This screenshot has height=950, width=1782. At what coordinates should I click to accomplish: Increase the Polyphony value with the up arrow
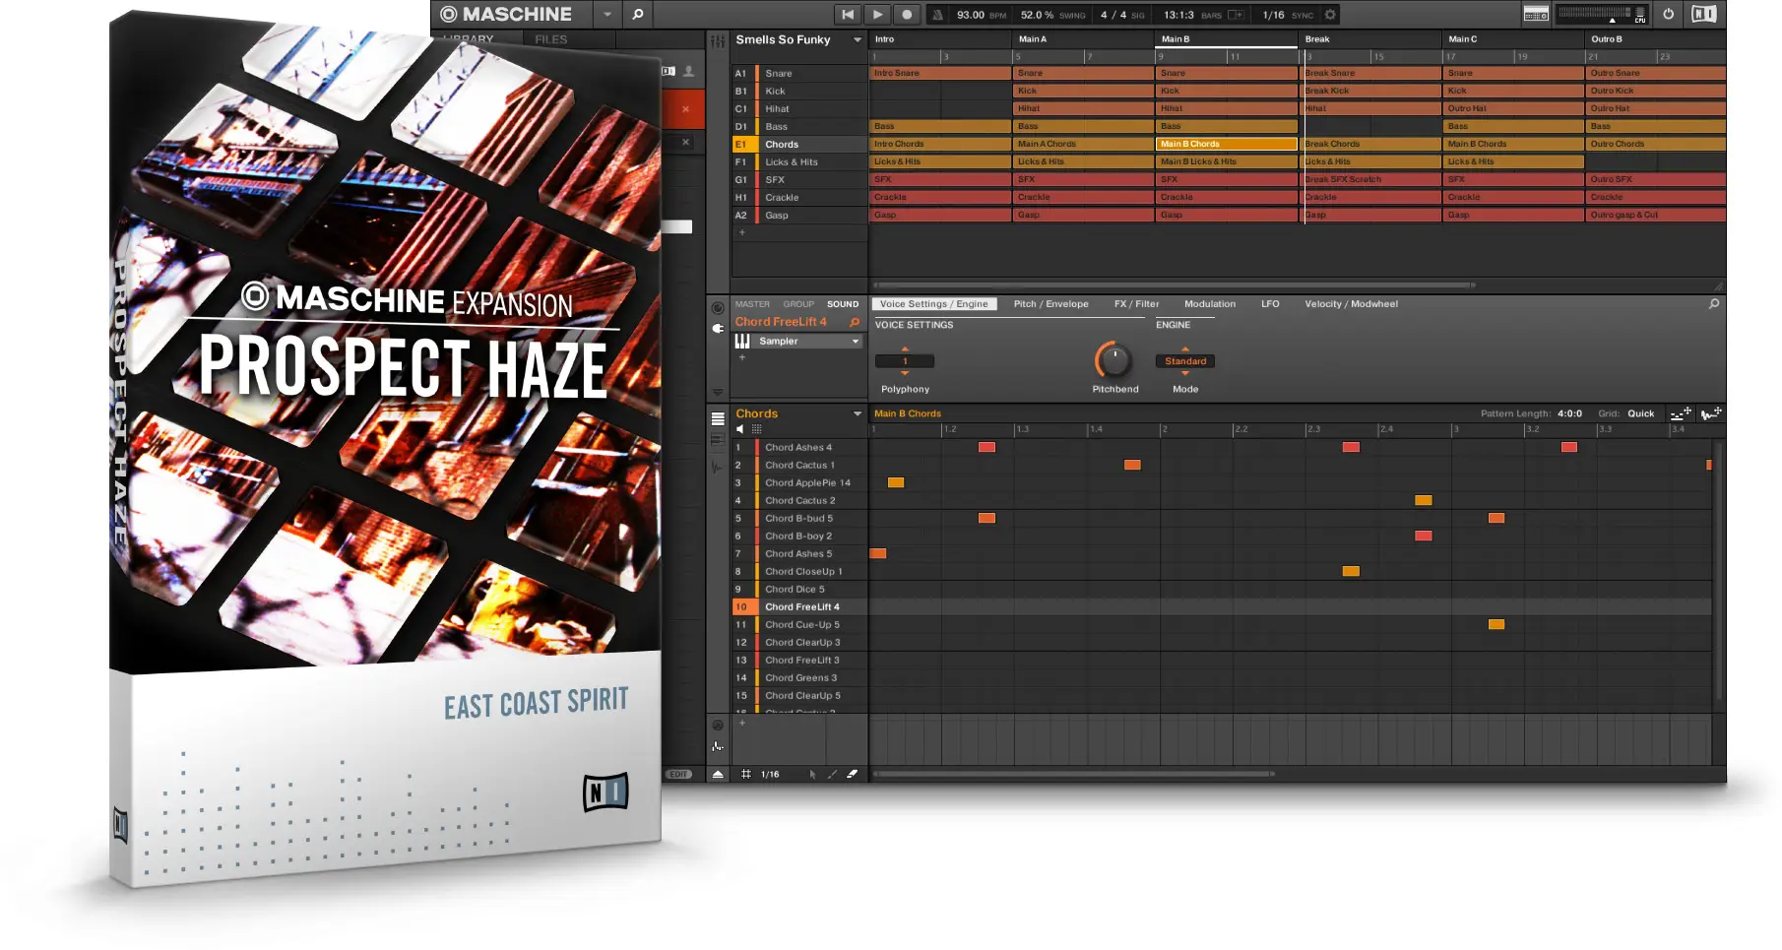[x=905, y=349]
